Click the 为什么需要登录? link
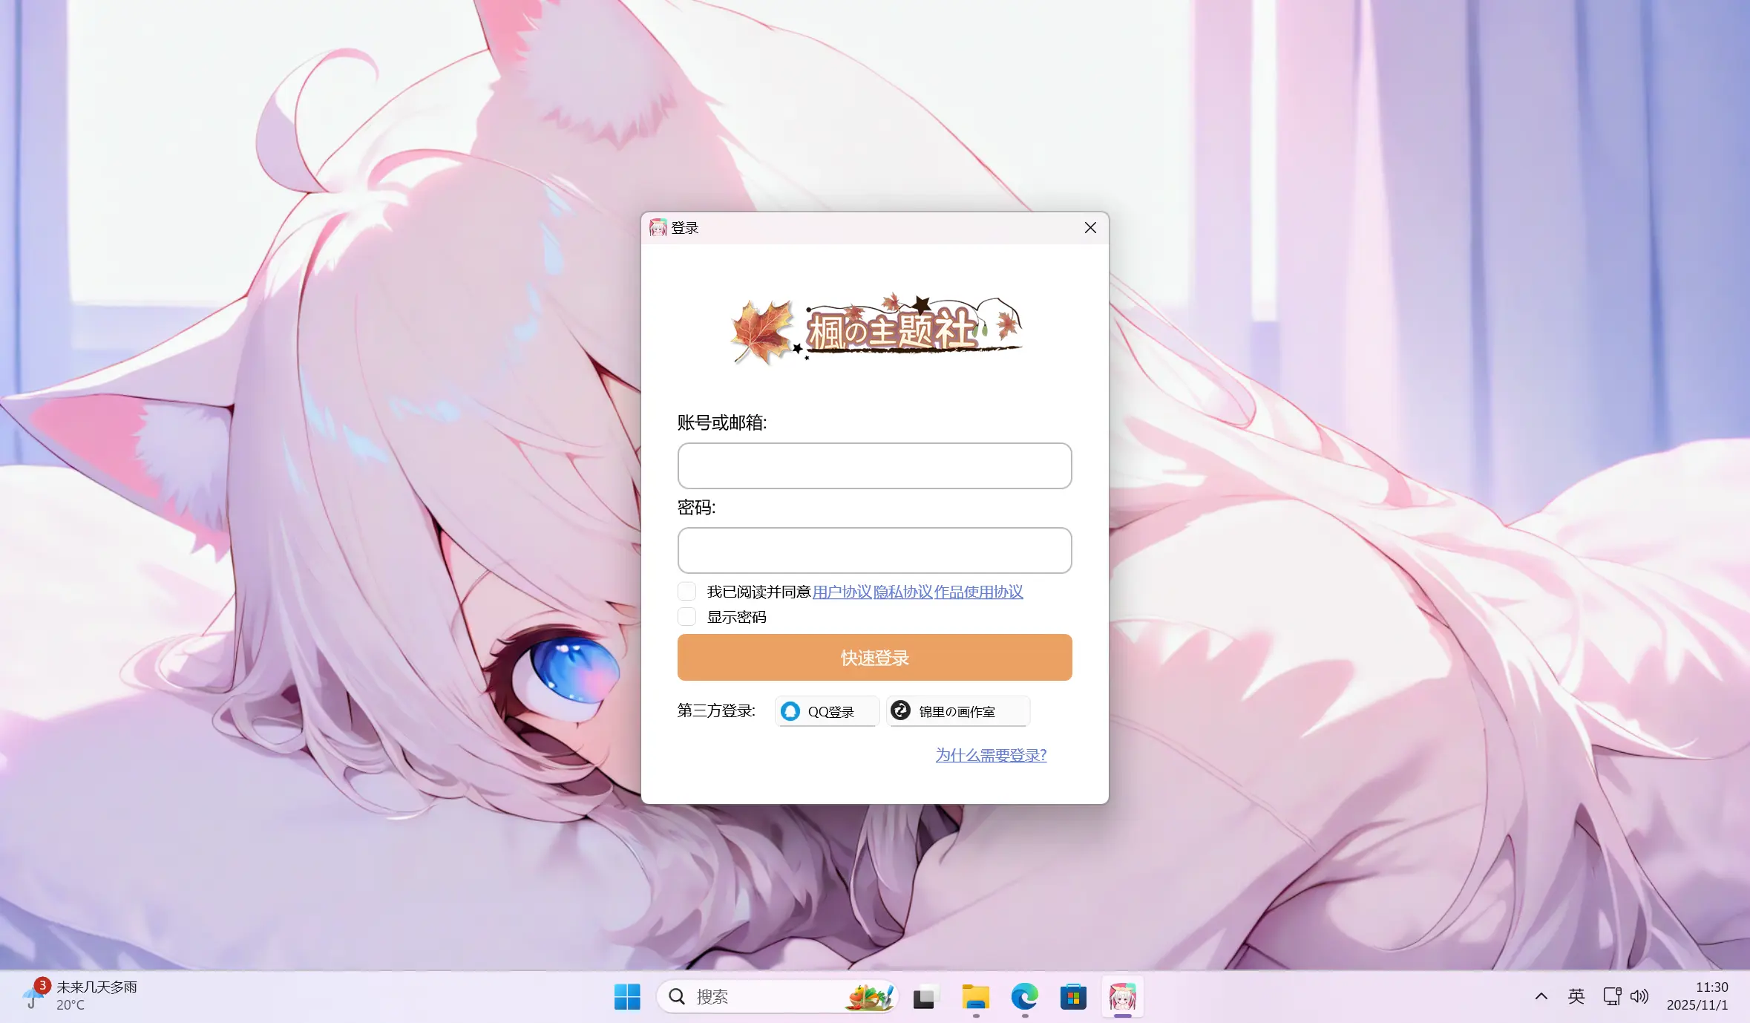Screen dimensions: 1750x1023 coord(991,755)
